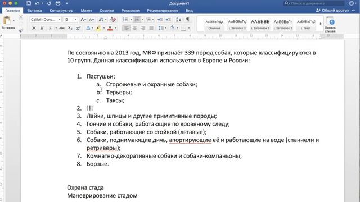Image resolution: width=360 pixels, height=202 pixels.
Task: Click the search magnifier icon
Action: click(287, 3)
